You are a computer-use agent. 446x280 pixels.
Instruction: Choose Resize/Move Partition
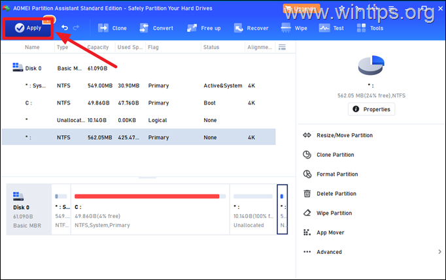345,135
